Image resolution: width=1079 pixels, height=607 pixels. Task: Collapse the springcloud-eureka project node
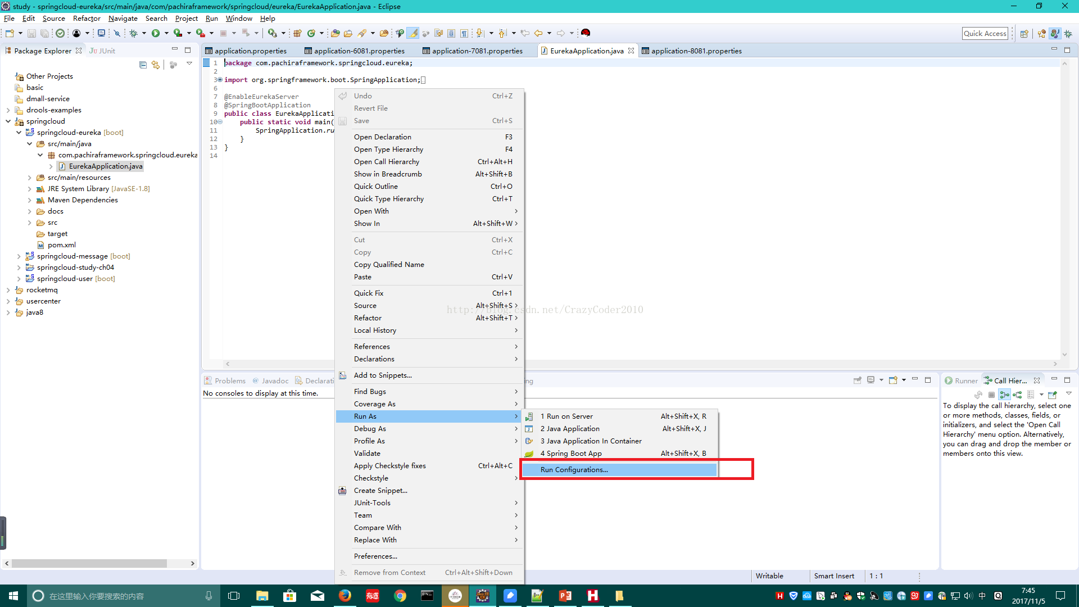pyautogui.click(x=19, y=132)
